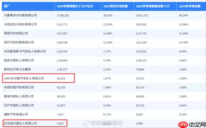This screenshot has height=128, width=206.
Task: Select the 塔塔汽车有限公司 cell
Action: pos(16,33)
